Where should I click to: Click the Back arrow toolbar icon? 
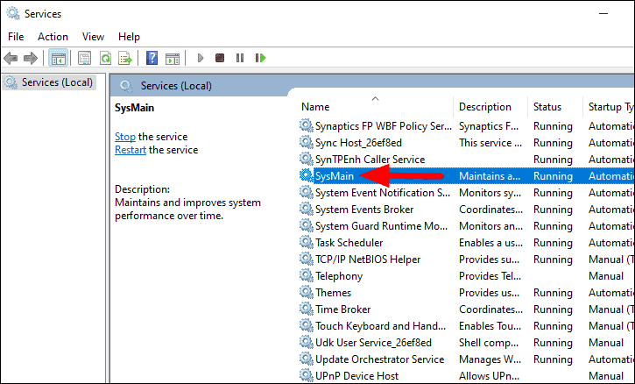click(11, 59)
